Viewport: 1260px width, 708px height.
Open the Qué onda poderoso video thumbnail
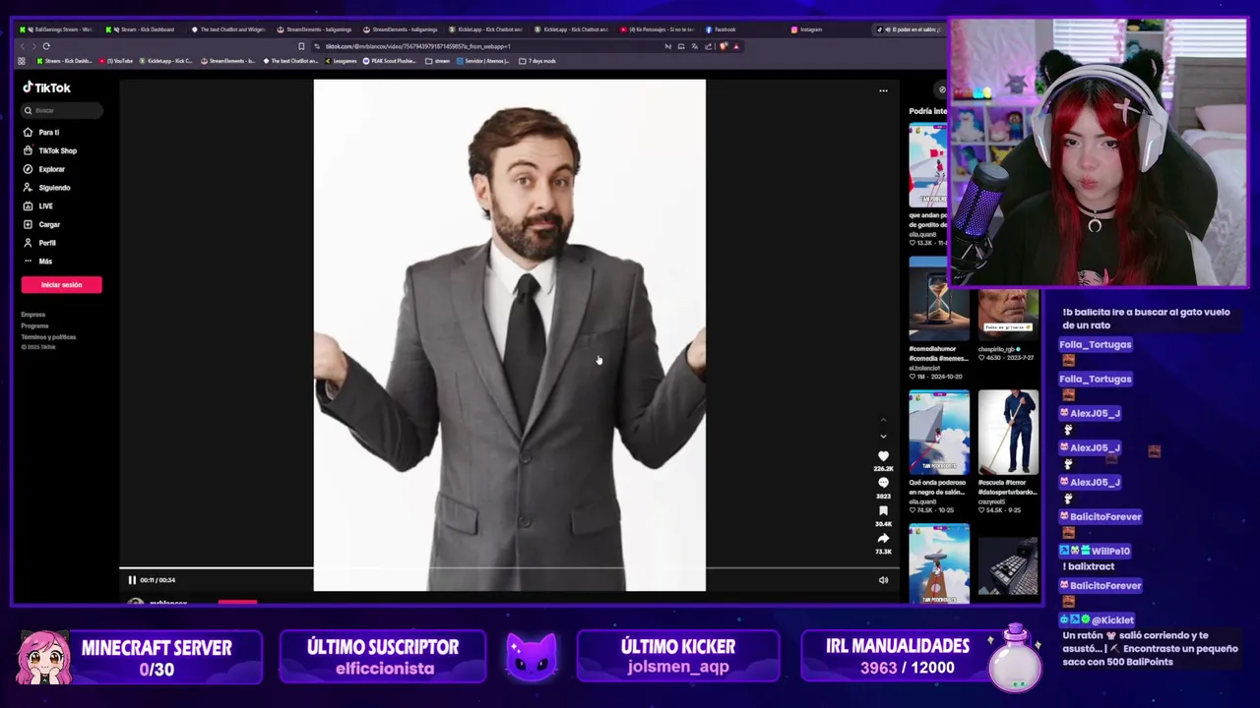[x=938, y=433]
